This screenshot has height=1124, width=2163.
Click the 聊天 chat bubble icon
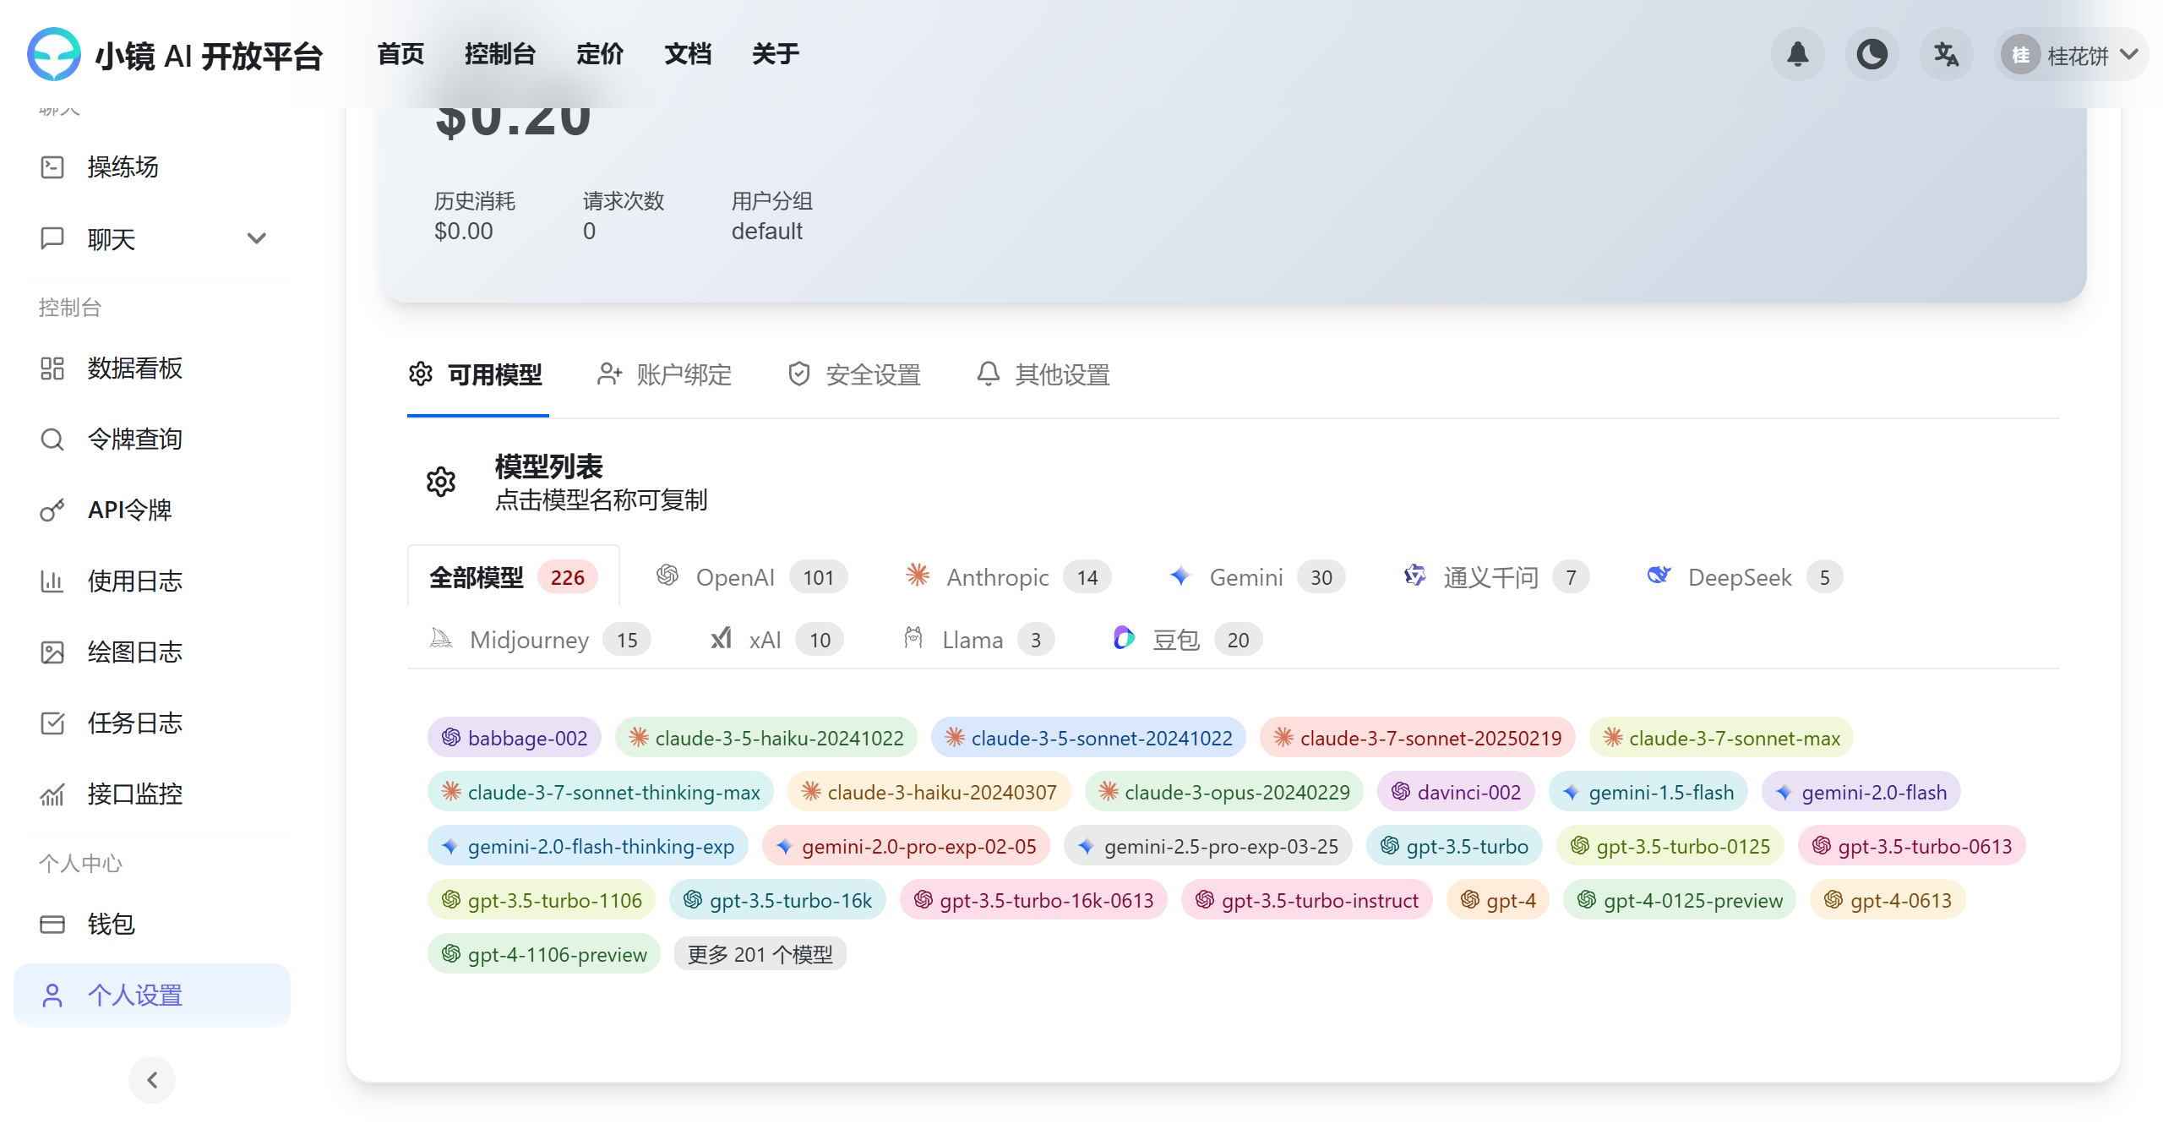point(52,239)
